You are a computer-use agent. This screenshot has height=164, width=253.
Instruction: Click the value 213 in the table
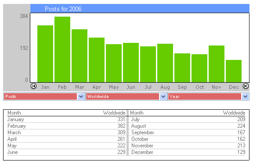coord(241,146)
